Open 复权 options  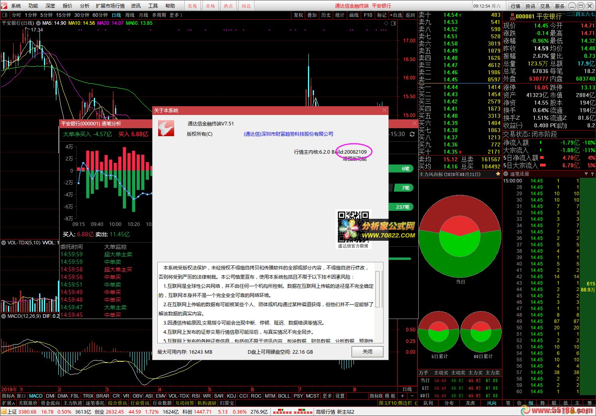[x=298, y=15]
